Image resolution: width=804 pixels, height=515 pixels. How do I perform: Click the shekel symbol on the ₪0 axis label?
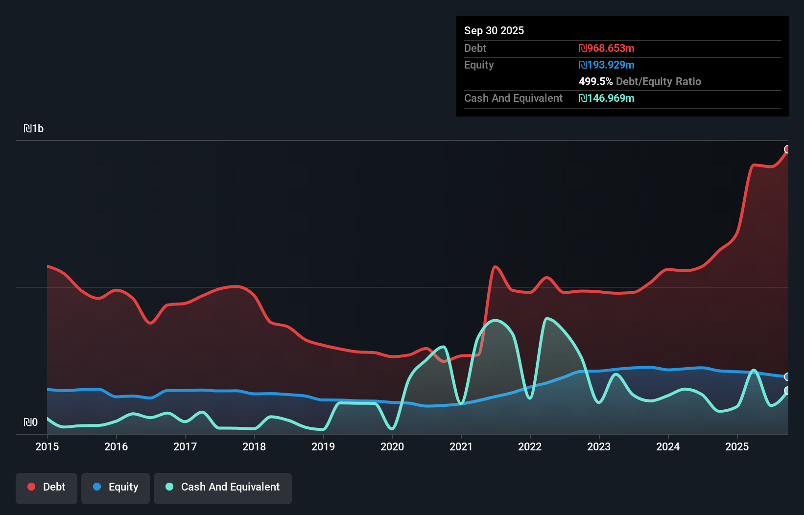[28, 422]
